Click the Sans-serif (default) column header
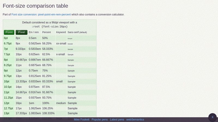The height and width of the screenshot is (122, 218). tap(77, 32)
